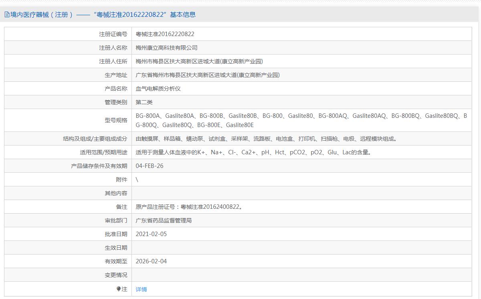Click the 变更情况 row label
This screenshot has height=299, width=481.
pos(116,275)
